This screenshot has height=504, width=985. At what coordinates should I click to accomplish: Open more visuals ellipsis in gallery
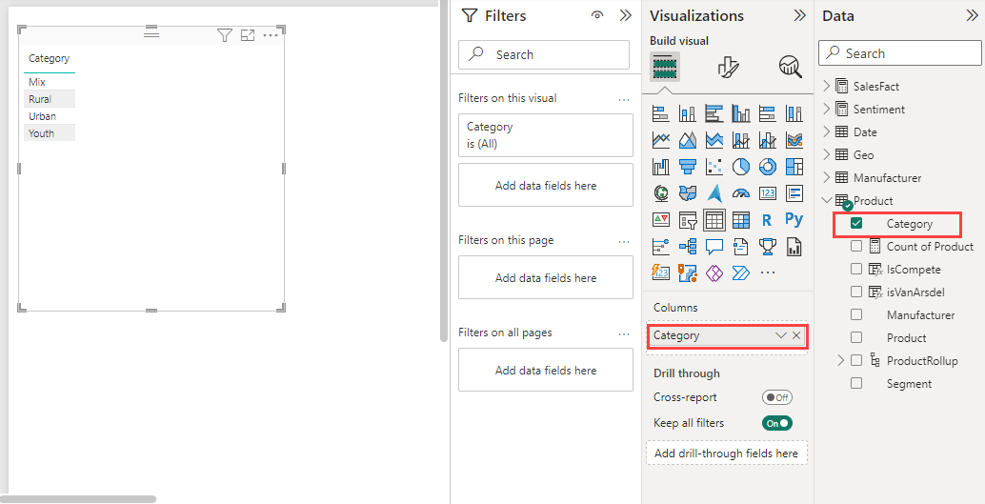[768, 272]
